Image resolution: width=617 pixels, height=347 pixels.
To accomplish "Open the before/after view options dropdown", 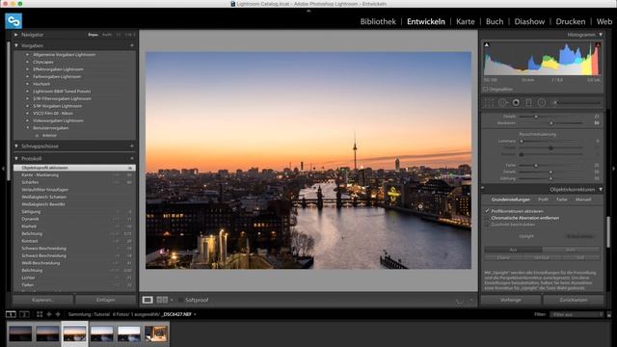I will tap(172, 300).
